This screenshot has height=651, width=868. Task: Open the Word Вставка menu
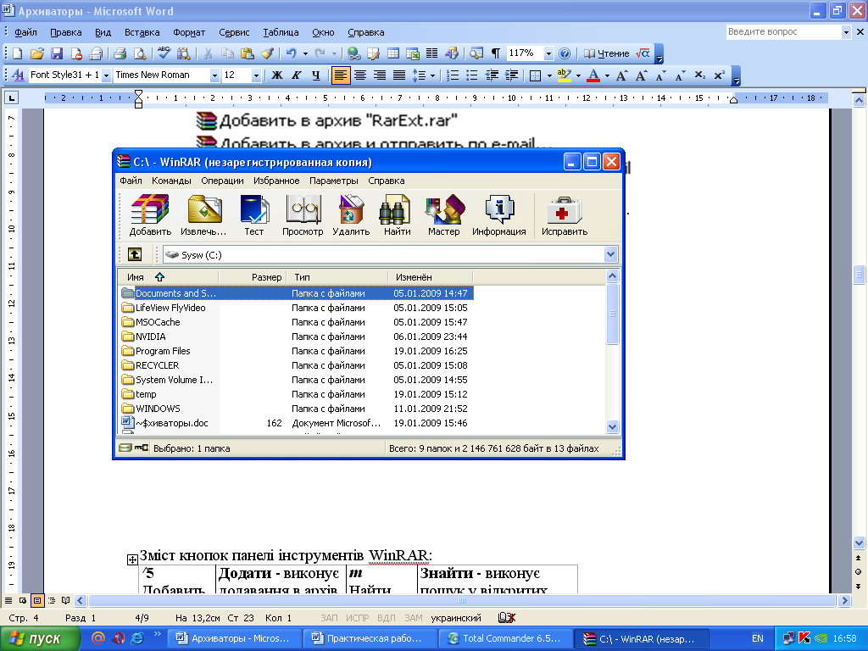142,33
